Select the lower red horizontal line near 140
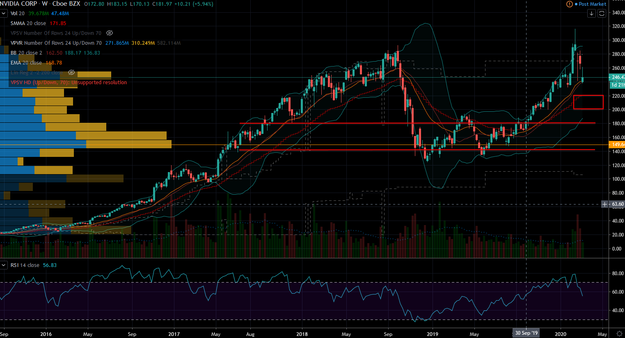 [x=417, y=150]
